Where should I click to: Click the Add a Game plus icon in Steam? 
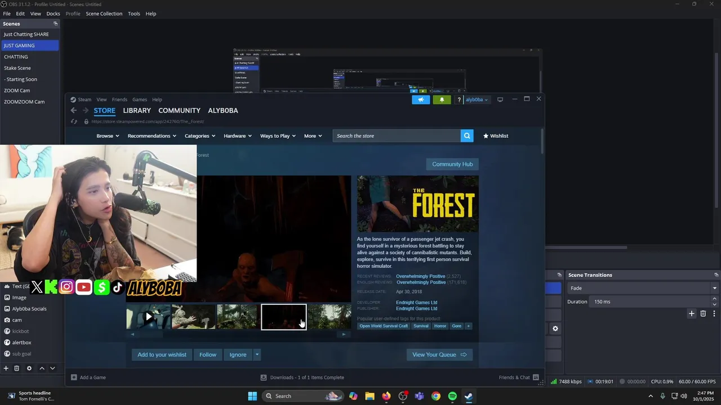pyautogui.click(x=74, y=377)
